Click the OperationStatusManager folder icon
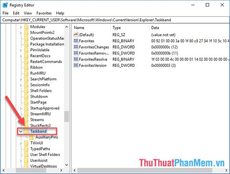The width and height of the screenshot is (230, 174). (x=26, y=38)
